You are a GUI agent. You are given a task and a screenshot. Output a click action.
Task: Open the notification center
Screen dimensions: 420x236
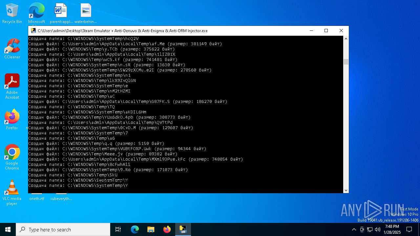tap(409, 229)
